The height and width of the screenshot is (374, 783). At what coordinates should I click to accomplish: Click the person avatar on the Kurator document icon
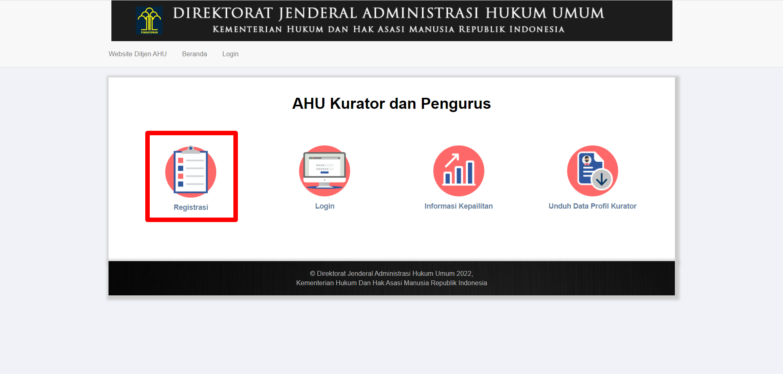(587, 160)
